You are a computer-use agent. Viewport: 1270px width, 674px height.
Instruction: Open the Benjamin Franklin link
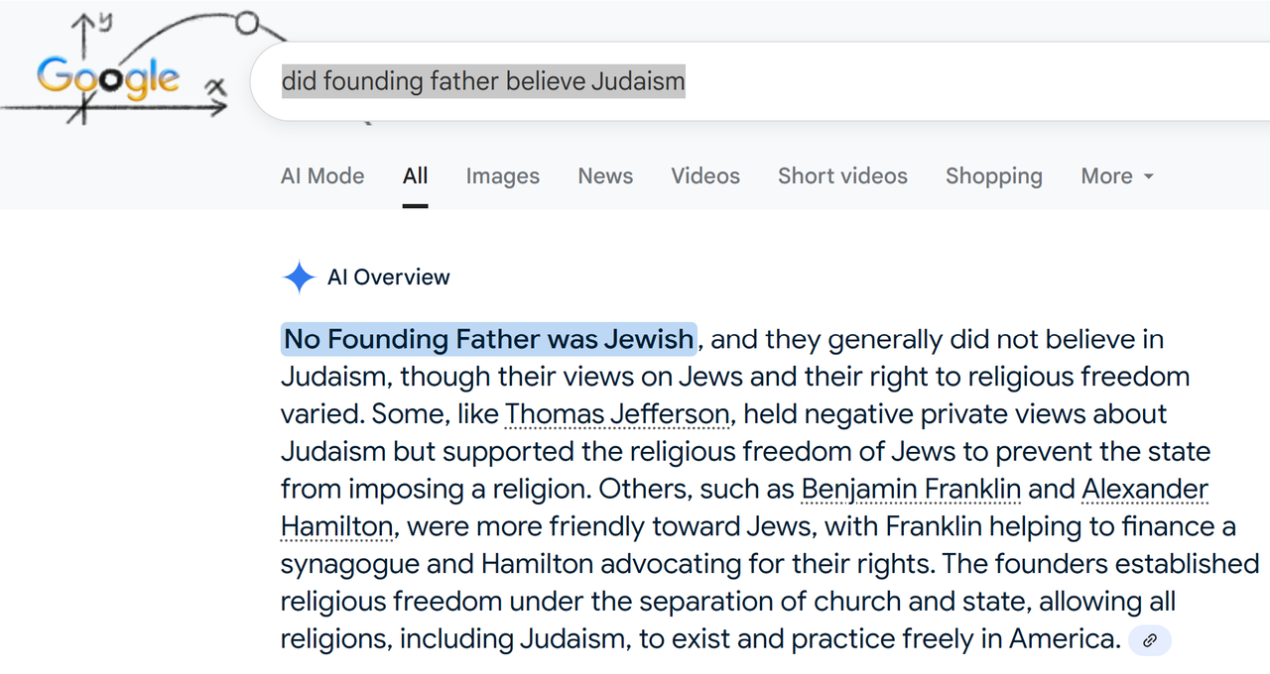click(x=911, y=490)
